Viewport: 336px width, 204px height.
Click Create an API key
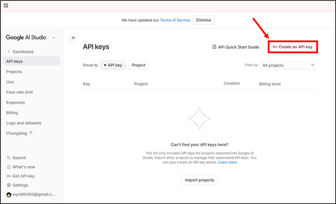pos(293,47)
